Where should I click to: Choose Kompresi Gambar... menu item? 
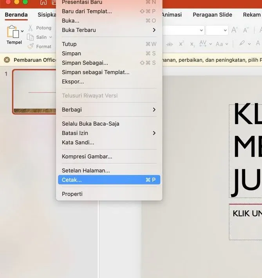coord(109,157)
